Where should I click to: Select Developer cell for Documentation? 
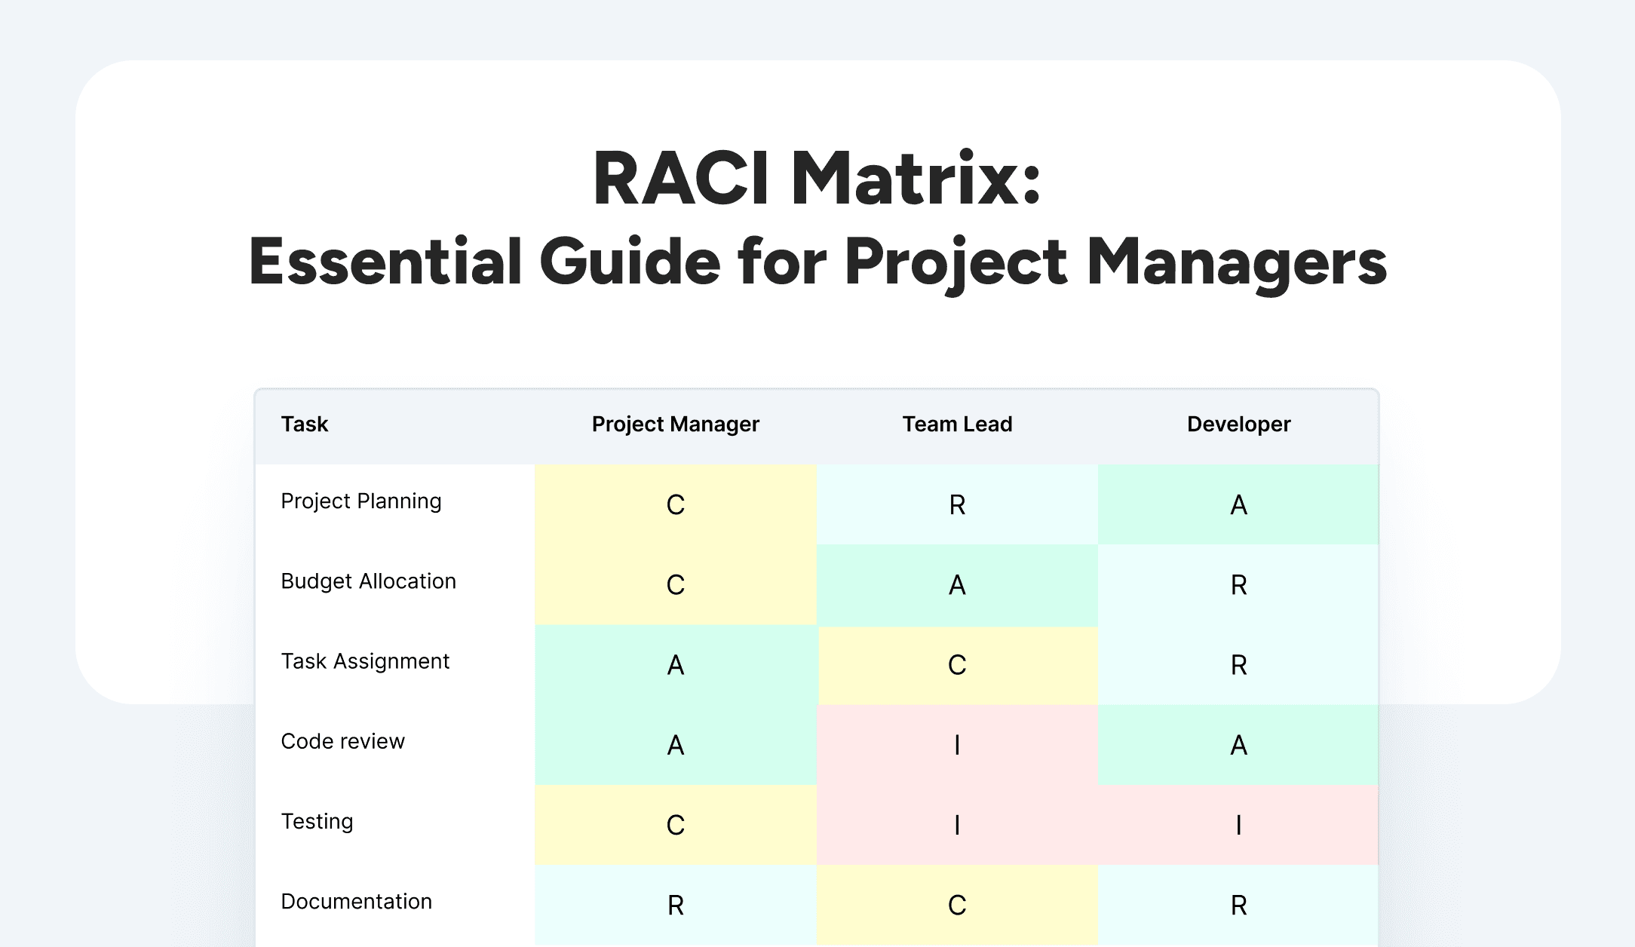pos(1238,905)
